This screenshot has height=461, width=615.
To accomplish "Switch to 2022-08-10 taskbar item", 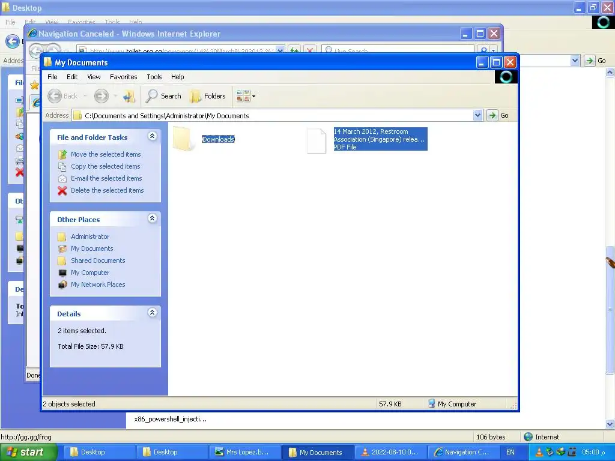I will 390,453.
